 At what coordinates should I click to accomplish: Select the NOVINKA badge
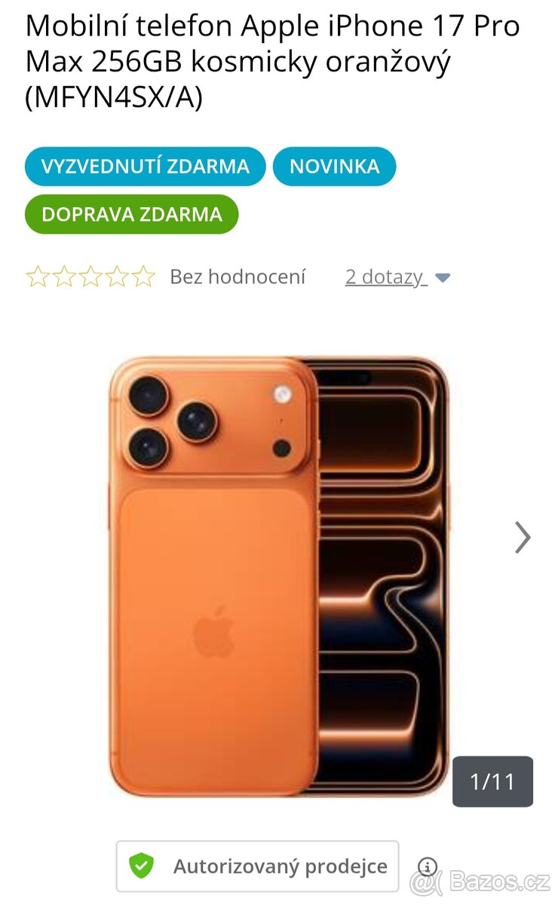(334, 166)
